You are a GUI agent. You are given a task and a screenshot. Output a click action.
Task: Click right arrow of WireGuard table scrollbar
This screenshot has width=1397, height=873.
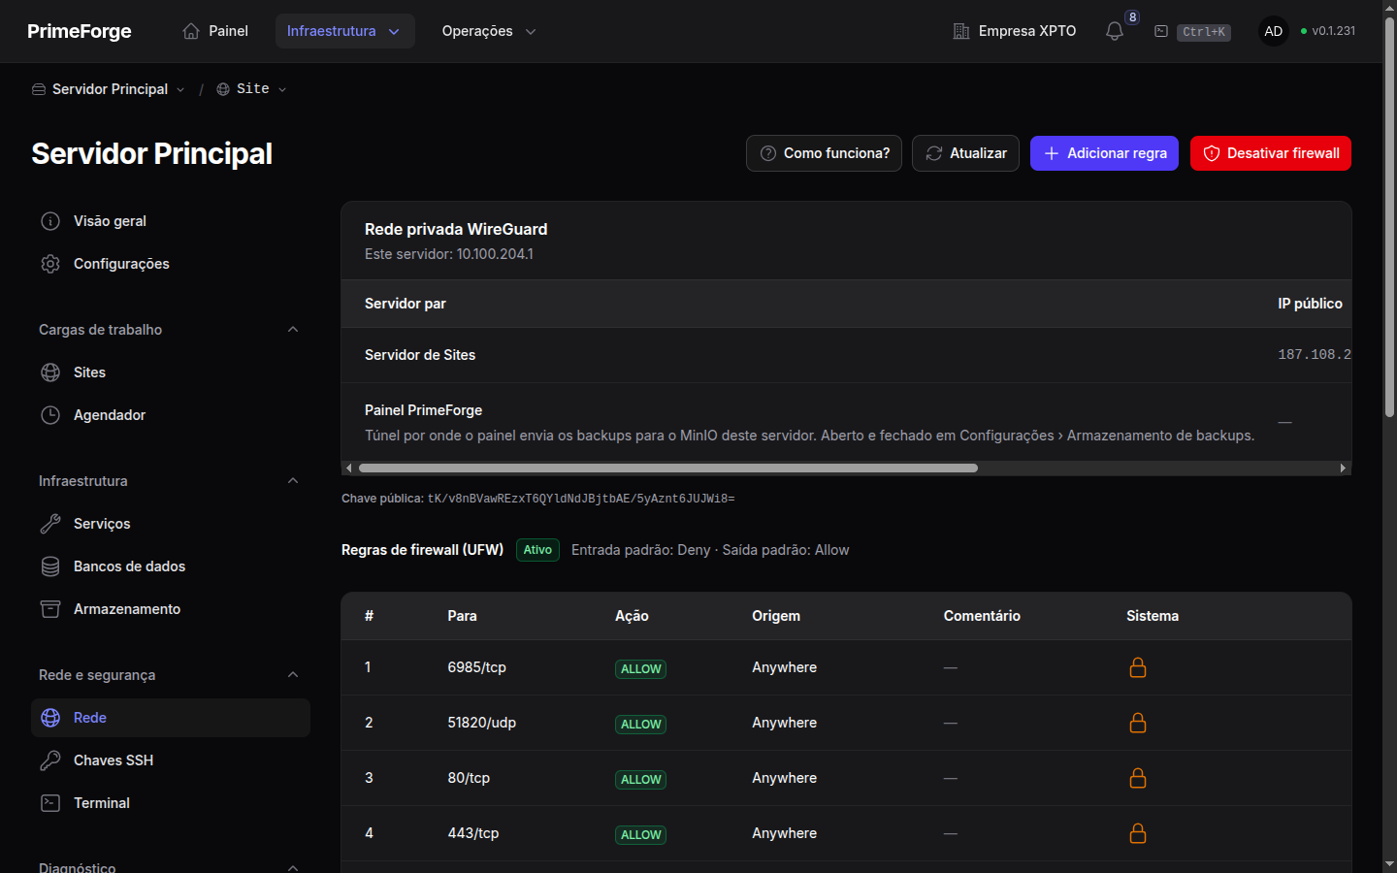[1343, 468]
